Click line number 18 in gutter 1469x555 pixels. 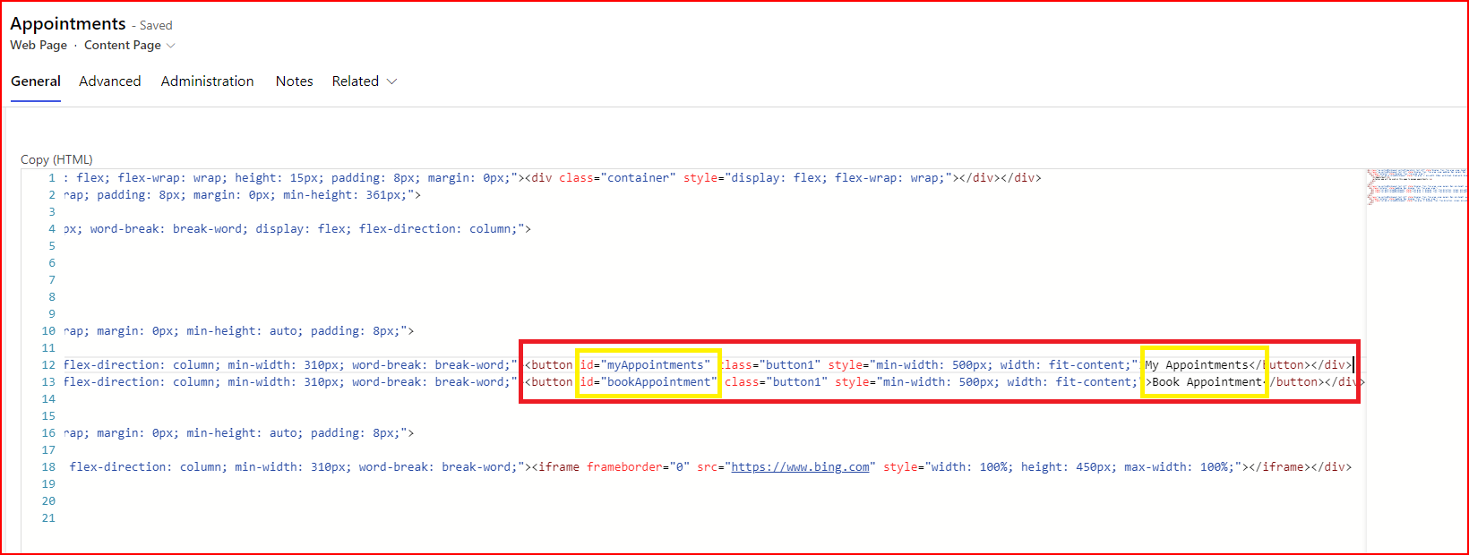(x=48, y=467)
